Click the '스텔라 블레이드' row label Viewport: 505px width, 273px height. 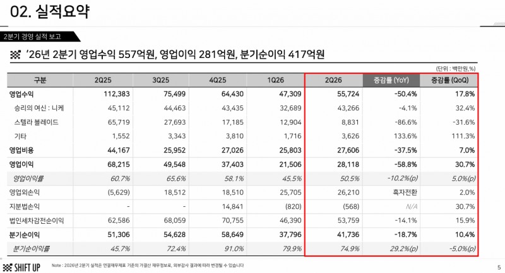click(36, 122)
